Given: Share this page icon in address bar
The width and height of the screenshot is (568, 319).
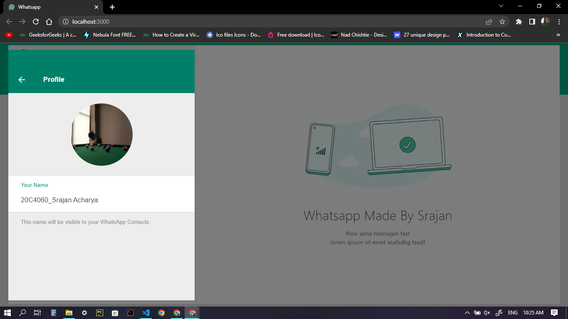Looking at the screenshot, I should 489,22.
